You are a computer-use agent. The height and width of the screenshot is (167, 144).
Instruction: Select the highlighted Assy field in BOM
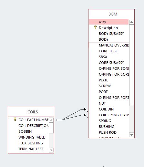coord(108,22)
